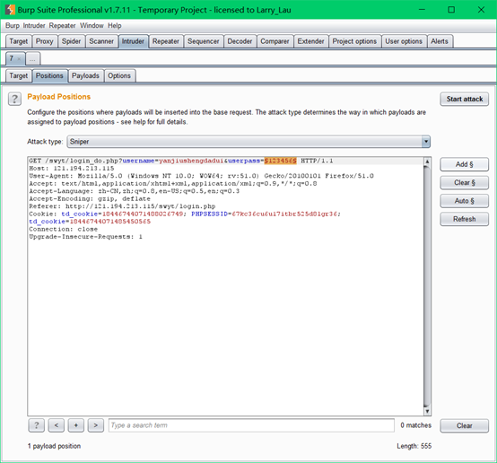This screenshot has height=463, width=497.
Task: Click the Burp Suite logo icon
Action: coord(10,10)
